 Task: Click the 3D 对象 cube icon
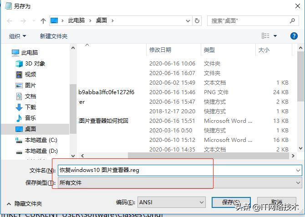[19, 64]
